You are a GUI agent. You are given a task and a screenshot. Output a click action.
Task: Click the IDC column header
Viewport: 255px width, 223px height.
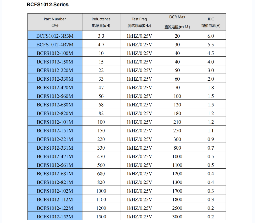pyautogui.click(x=211, y=22)
